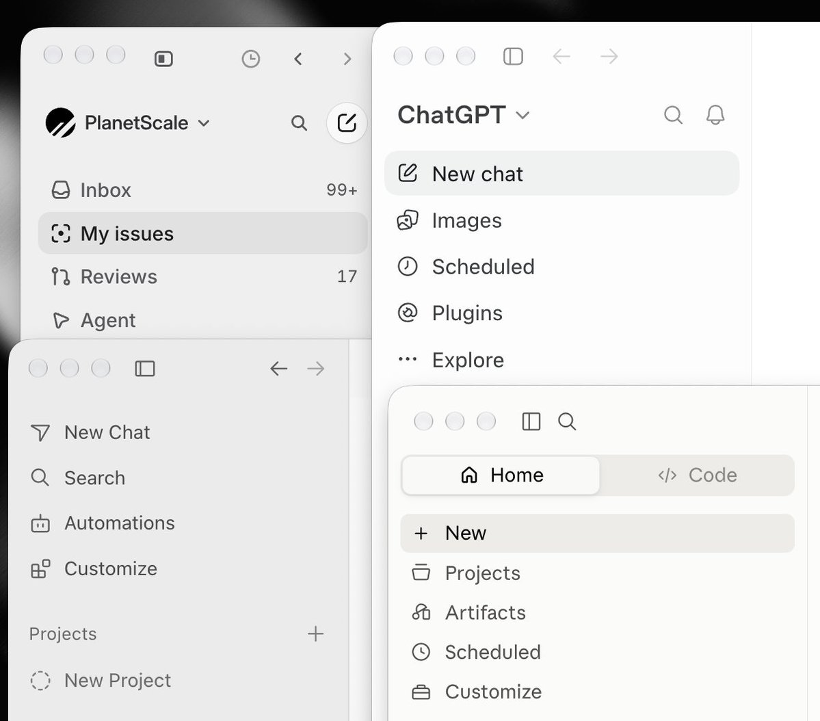Click back arrow in New Chat window
820x721 pixels.
click(x=279, y=368)
